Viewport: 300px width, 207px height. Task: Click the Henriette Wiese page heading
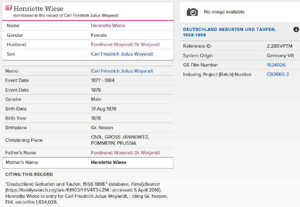click(x=38, y=8)
